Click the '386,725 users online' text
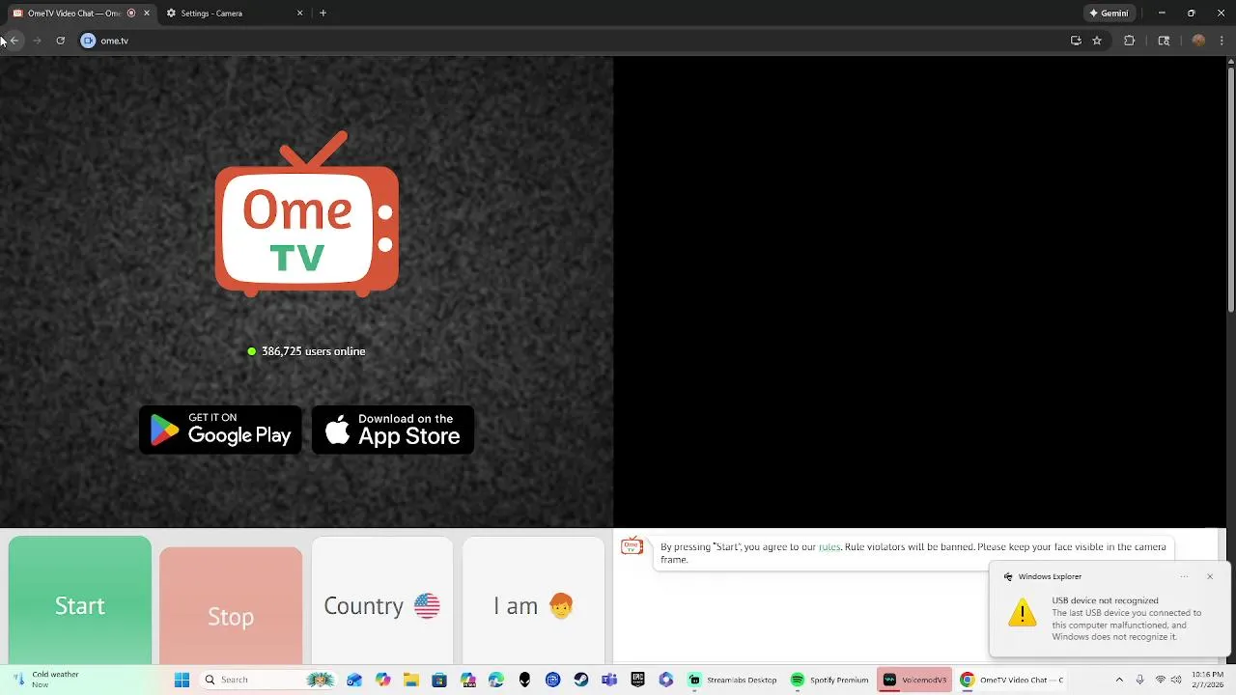This screenshot has width=1236, height=695. click(313, 351)
